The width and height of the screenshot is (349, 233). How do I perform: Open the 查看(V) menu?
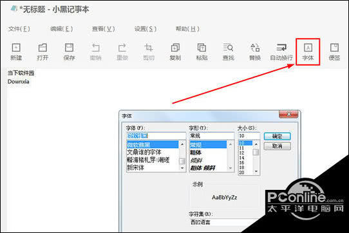[x=103, y=29]
